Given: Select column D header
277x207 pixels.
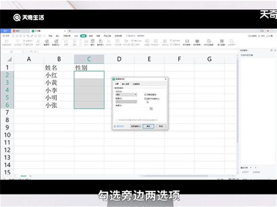Looking at the screenshot, I should pos(119,59).
